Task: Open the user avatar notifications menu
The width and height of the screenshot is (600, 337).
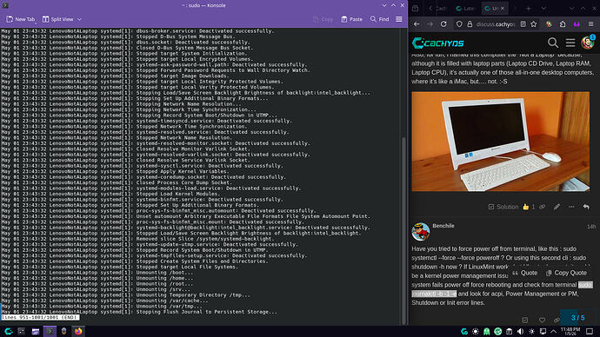Action: [x=587, y=43]
